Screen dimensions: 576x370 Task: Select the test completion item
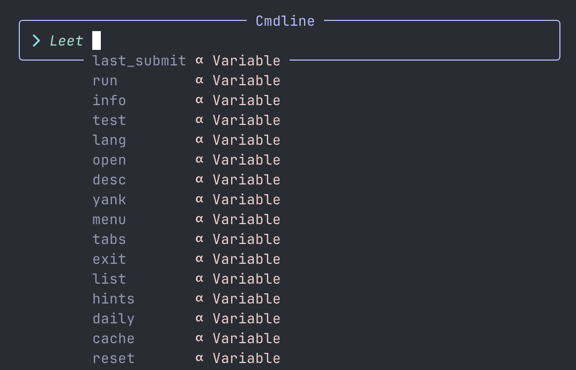tap(187, 120)
